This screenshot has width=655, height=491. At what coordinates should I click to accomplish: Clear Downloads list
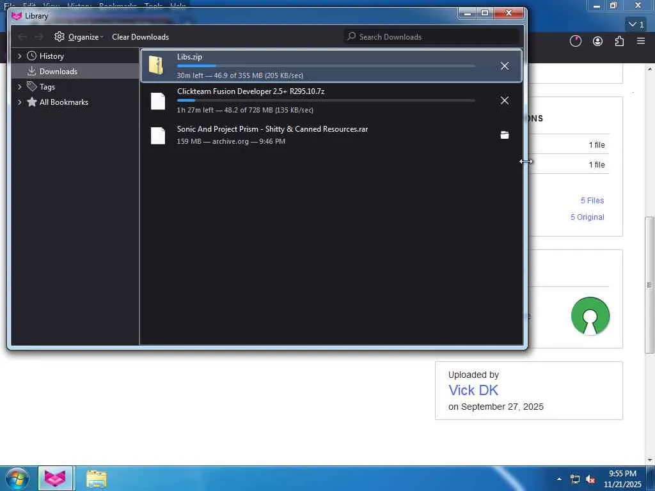click(140, 36)
